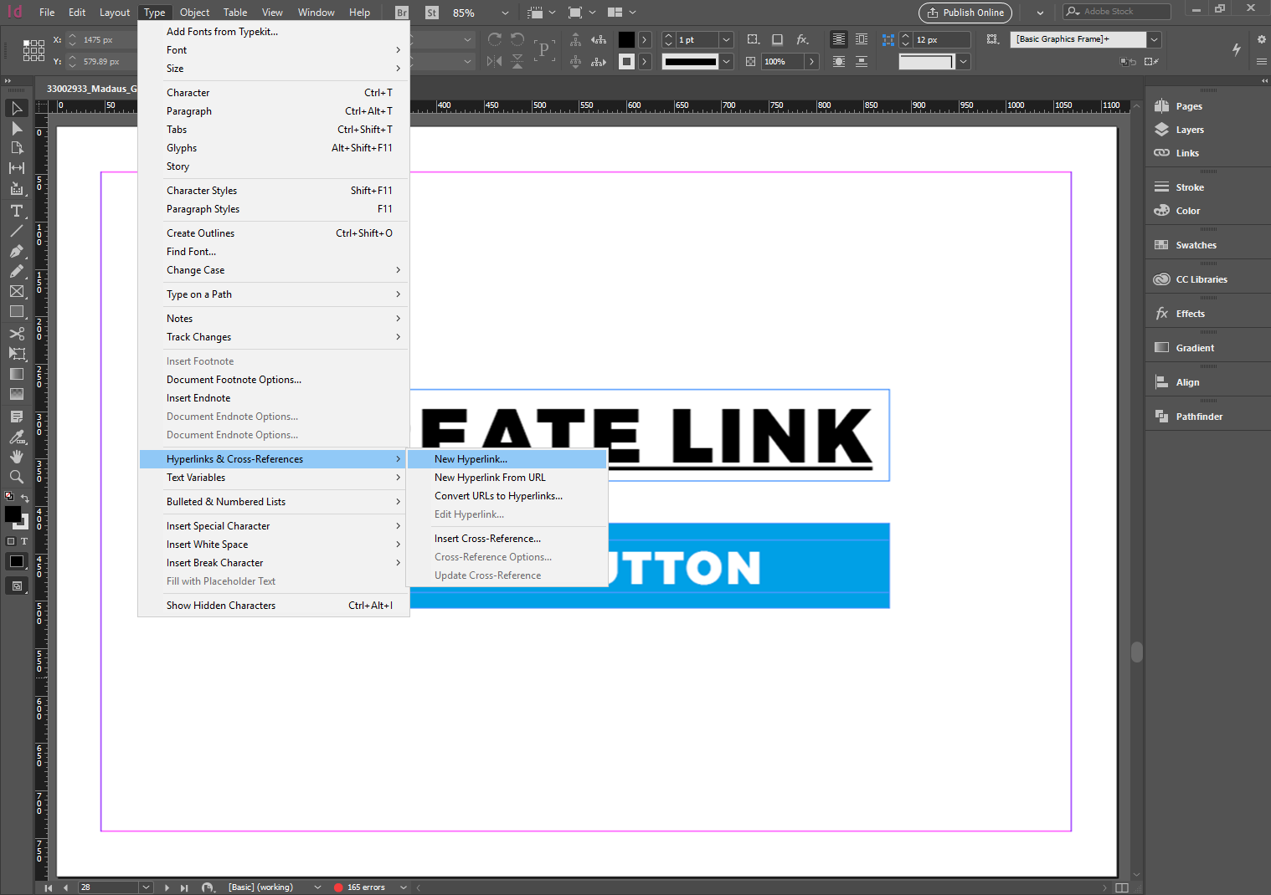Click the black fill color swatch
Image resolution: width=1271 pixels, height=895 pixels.
point(626,39)
